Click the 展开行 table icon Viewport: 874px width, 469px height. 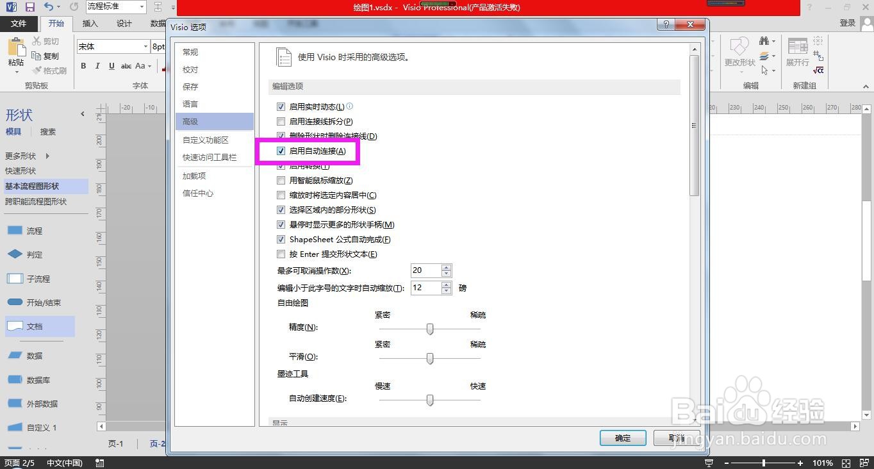point(798,47)
